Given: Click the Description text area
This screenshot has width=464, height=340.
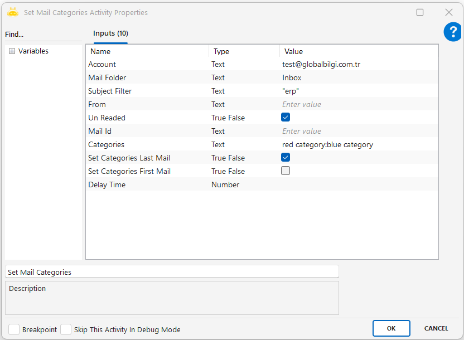Looking at the screenshot, I should (172, 298).
